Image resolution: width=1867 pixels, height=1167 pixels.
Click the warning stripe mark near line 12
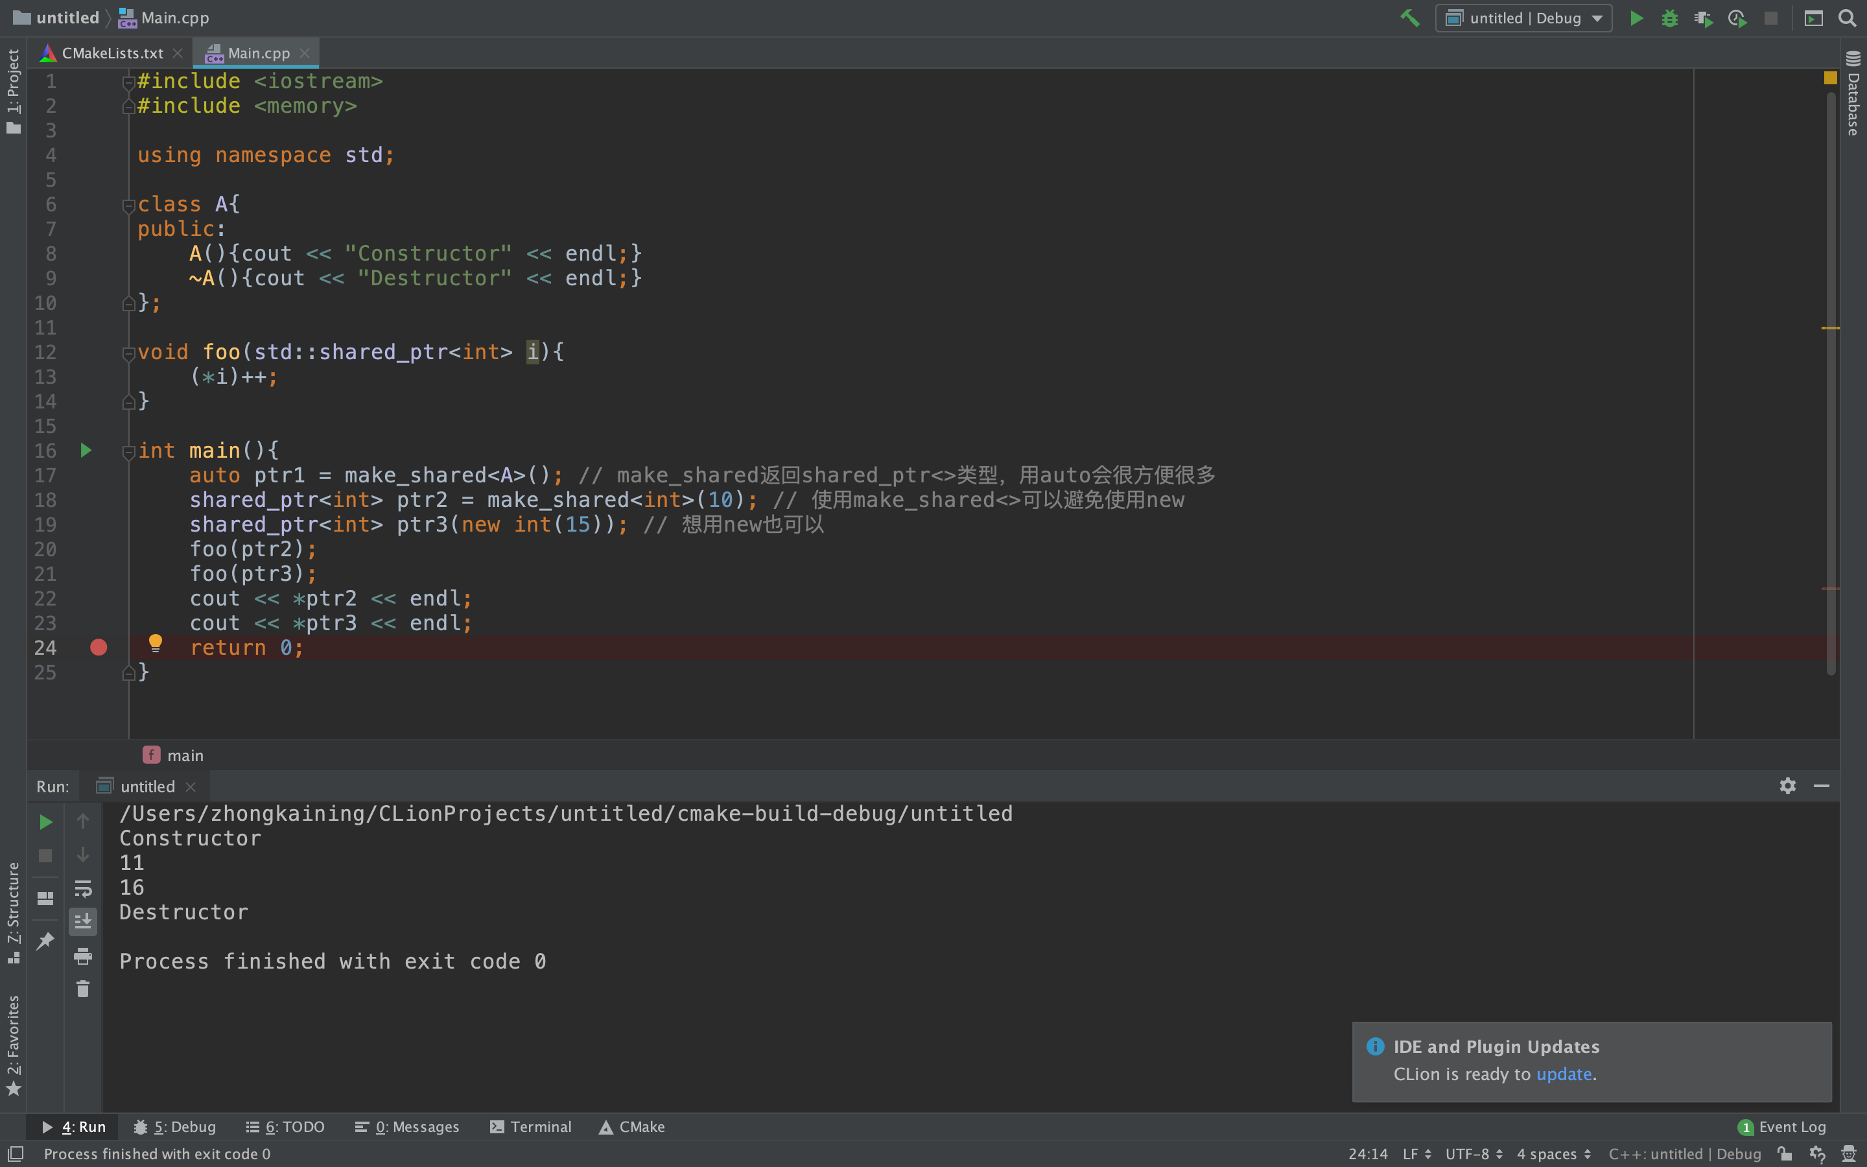pos(1830,328)
